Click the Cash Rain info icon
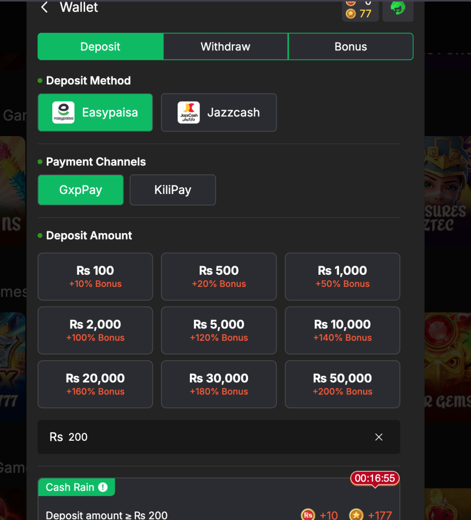 [102, 487]
